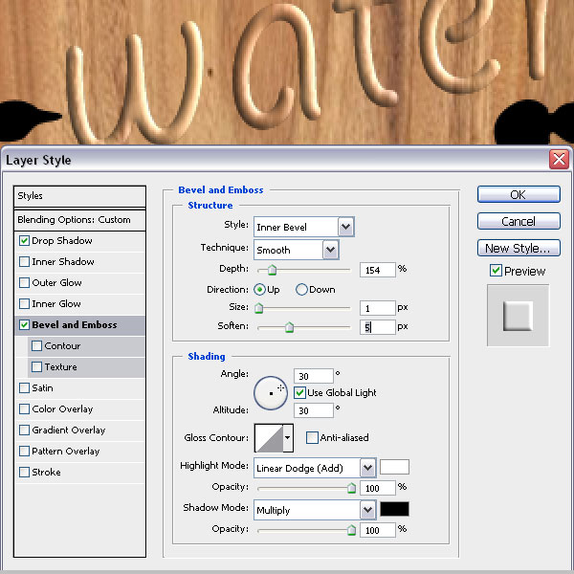This screenshot has height=574, width=574.
Task: Click the Stroke label in the list
Action: click(x=46, y=473)
